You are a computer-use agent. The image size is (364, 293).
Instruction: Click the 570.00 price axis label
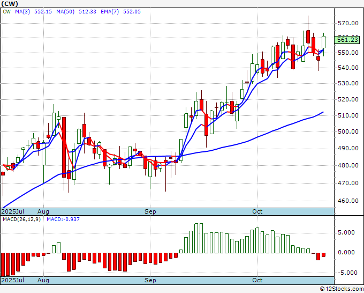click(348, 23)
